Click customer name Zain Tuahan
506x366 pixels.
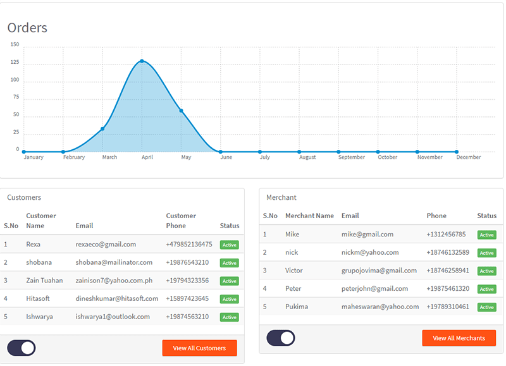tap(44, 281)
